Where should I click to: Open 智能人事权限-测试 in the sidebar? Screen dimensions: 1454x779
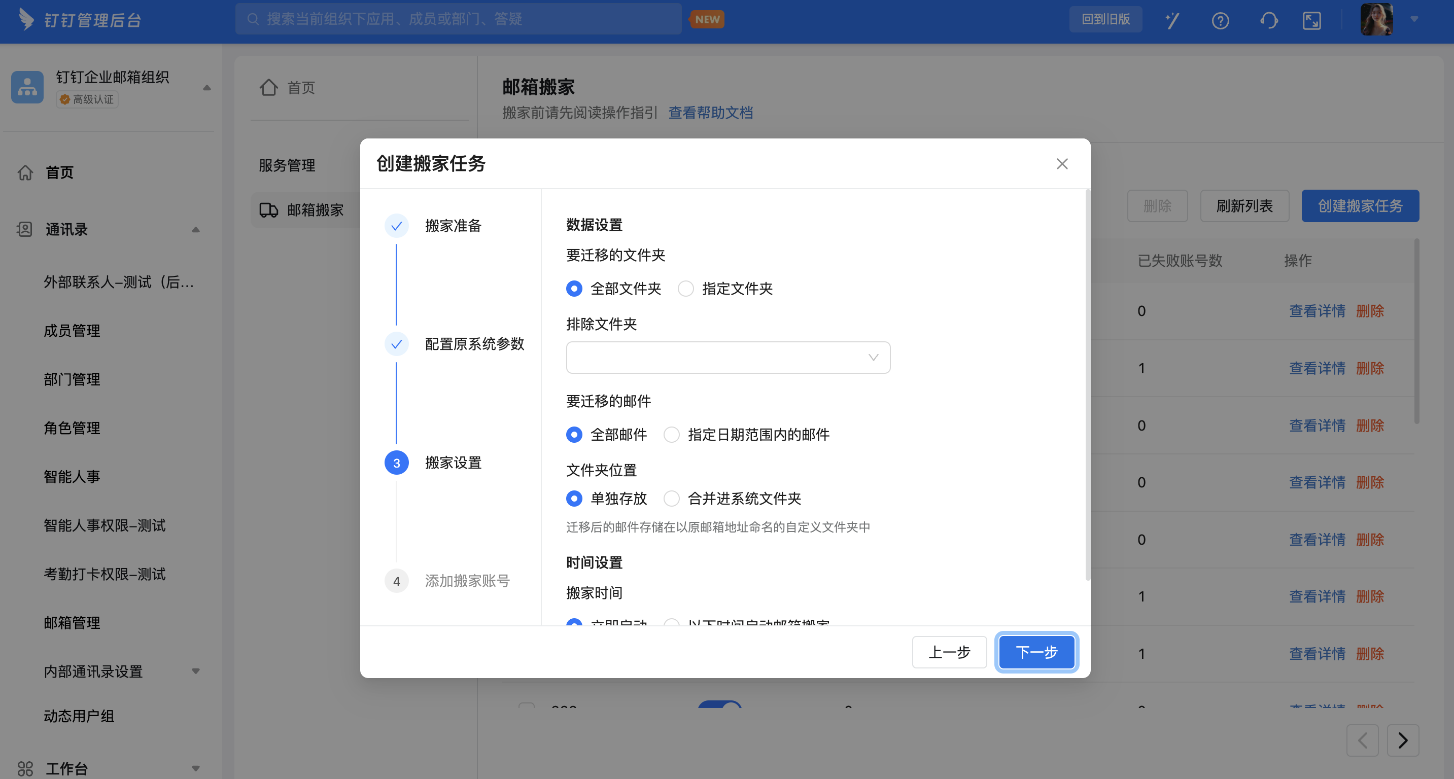(105, 525)
